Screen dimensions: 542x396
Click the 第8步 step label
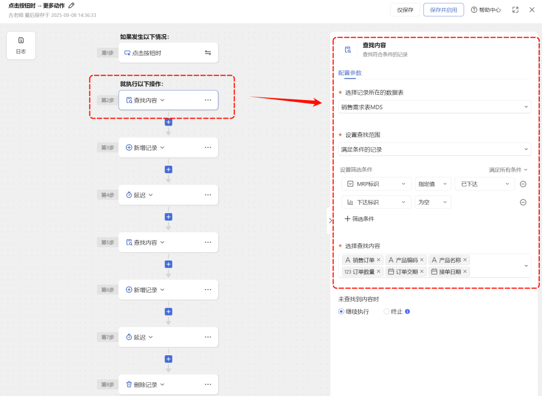coord(107,384)
